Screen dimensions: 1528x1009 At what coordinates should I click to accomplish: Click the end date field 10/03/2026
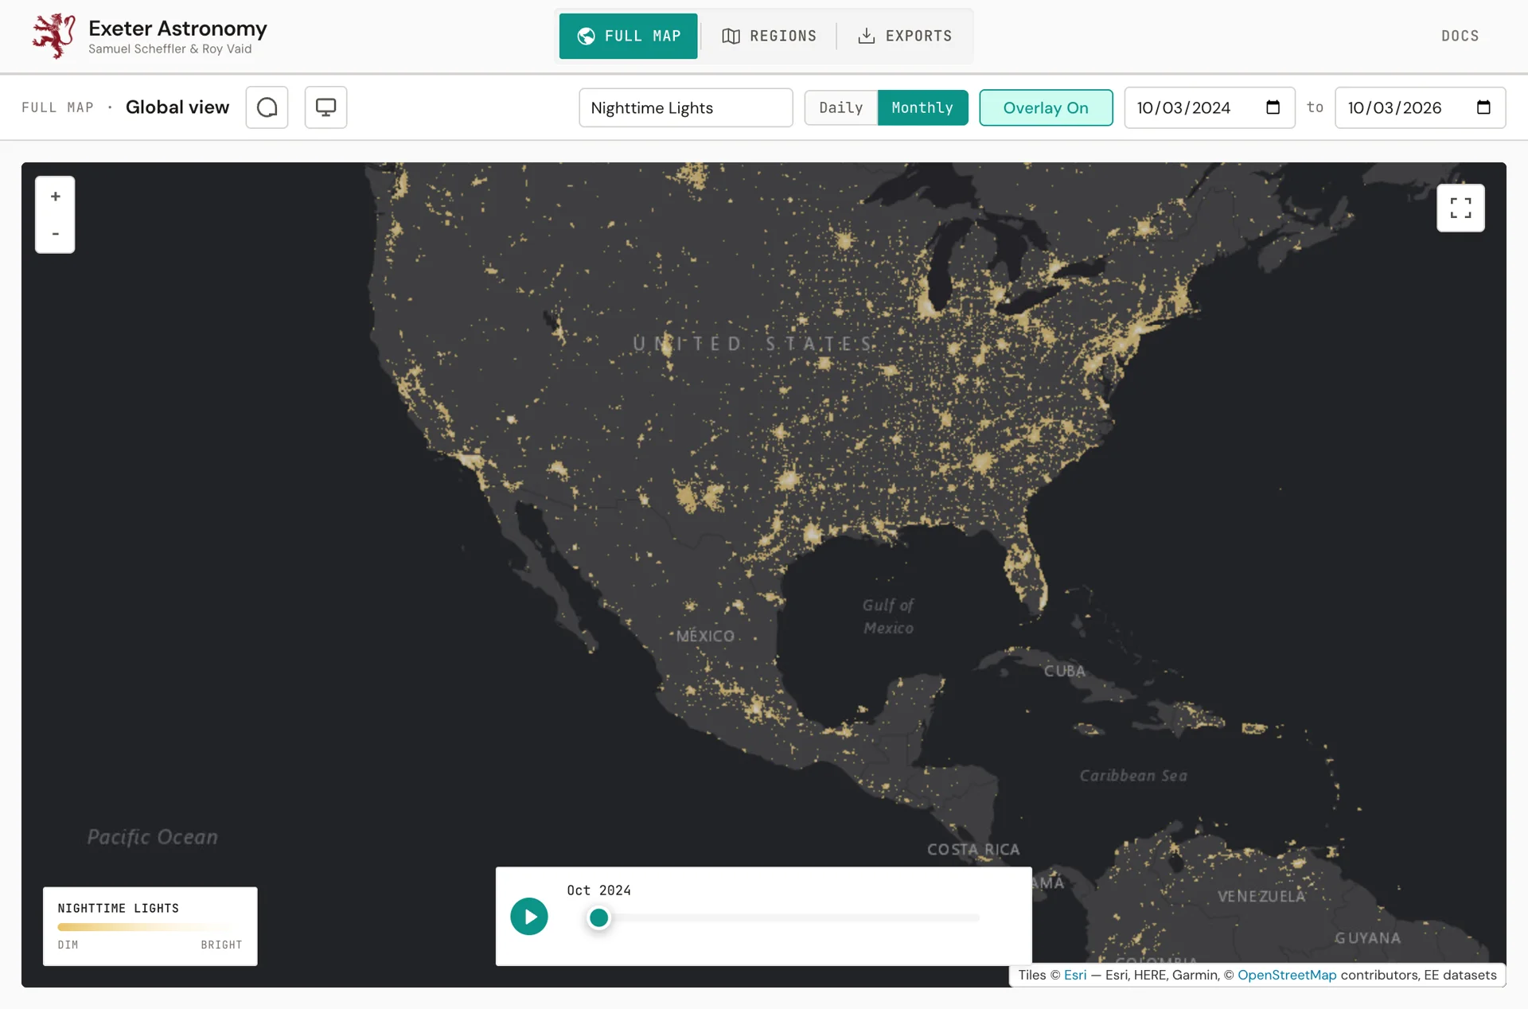[1420, 107]
